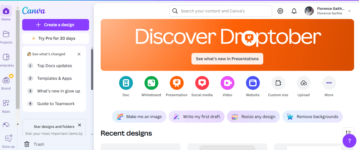
Task: Click Try Pro for 30 days
Action: (56, 38)
